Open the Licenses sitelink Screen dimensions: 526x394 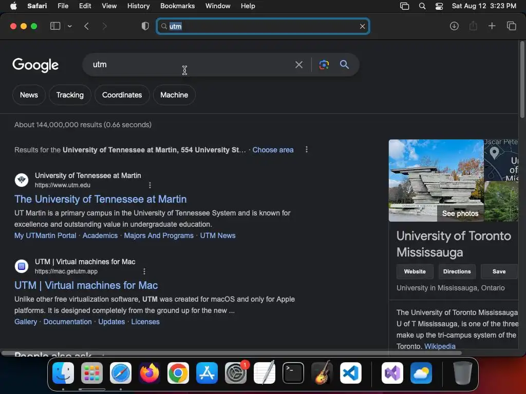click(145, 322)
